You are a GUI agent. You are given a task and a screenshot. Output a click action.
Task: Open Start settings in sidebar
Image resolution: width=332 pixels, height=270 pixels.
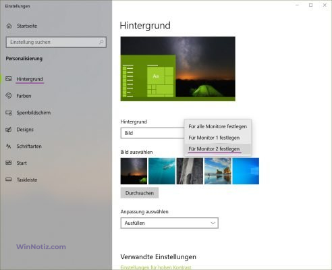click(22, 163)
